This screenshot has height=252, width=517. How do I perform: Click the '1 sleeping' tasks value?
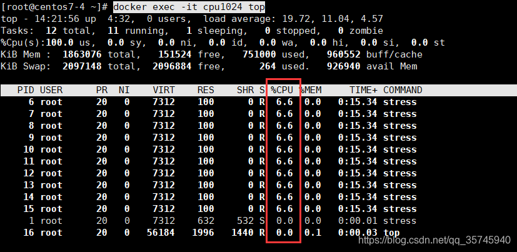(217, 31)
